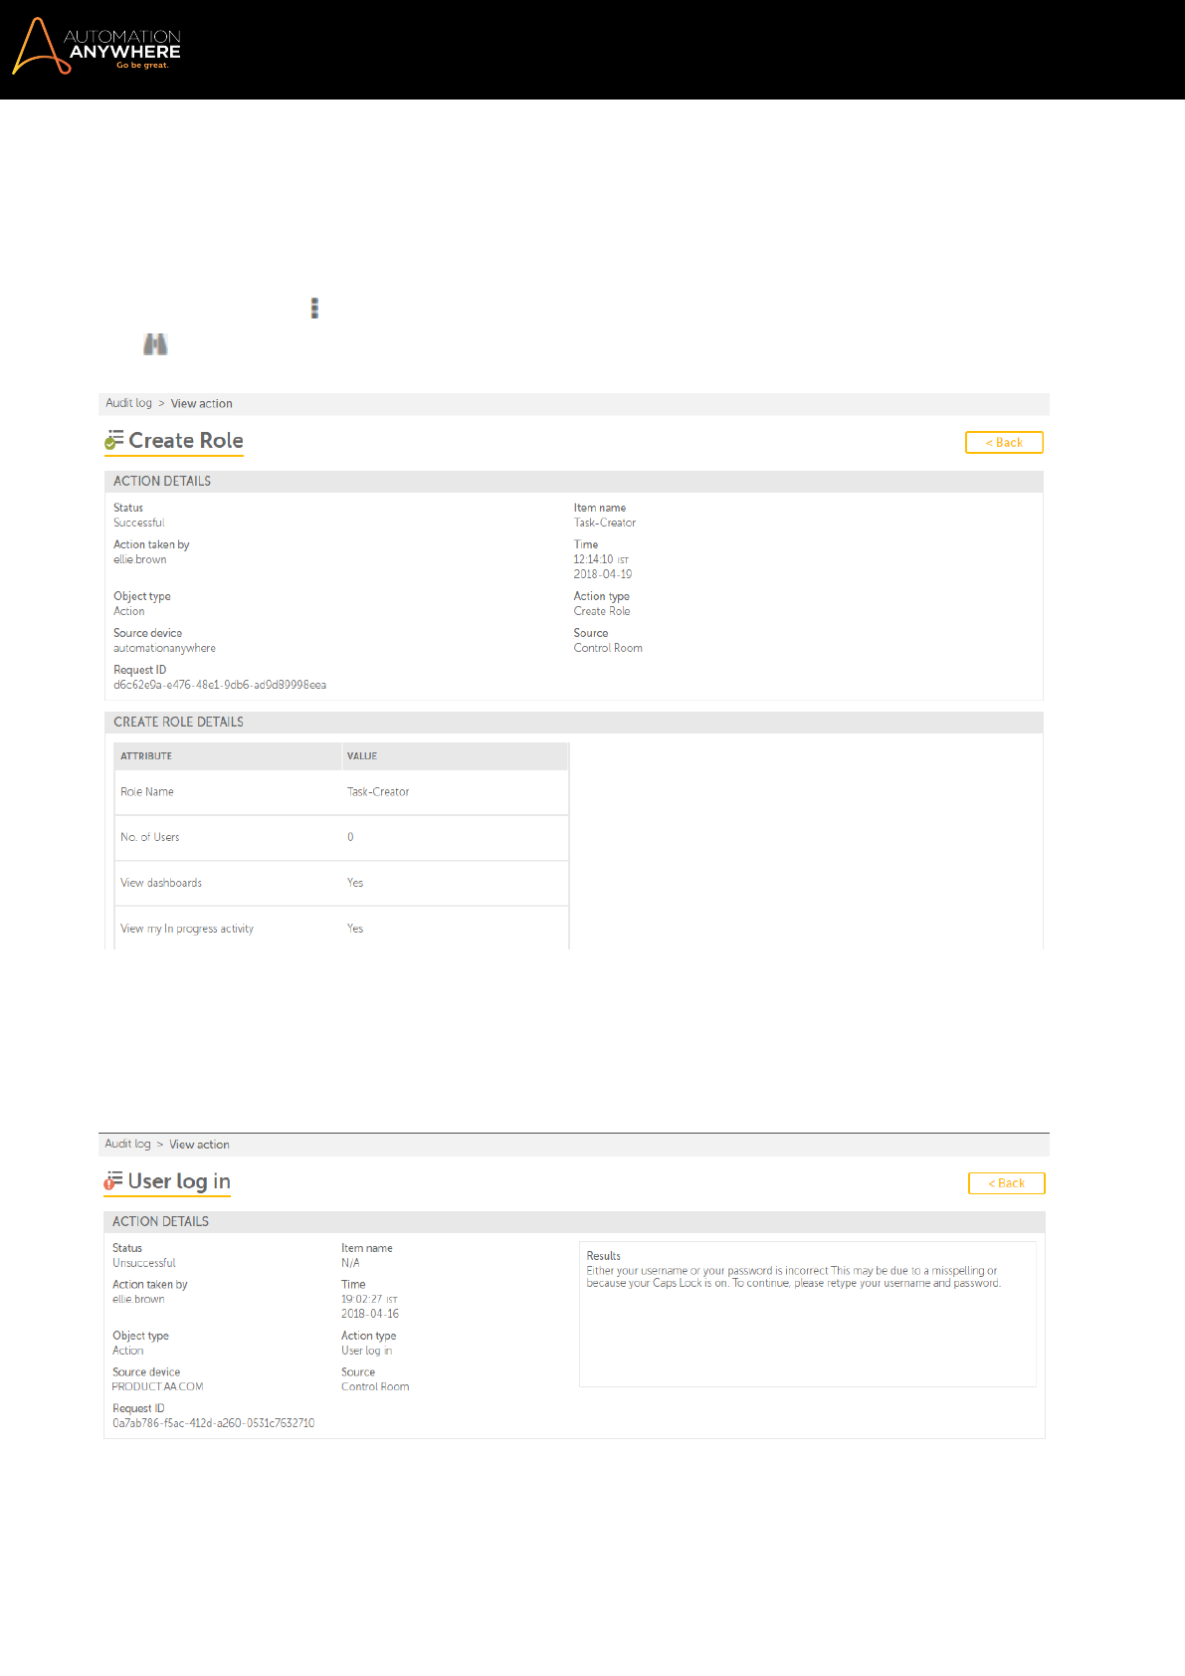Click the green checklist icon beside Create Role
Screen dimensions: 1185x1676
click(x=114, y=440)
